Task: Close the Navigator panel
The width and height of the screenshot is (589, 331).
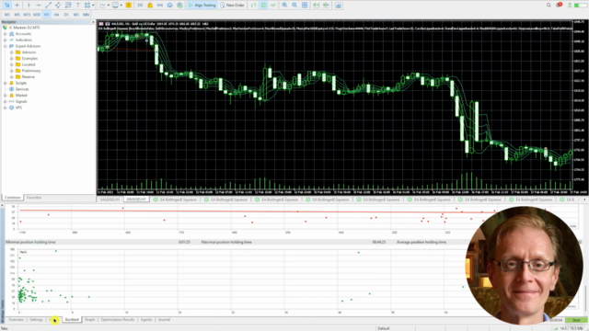Action: (93, 22)
